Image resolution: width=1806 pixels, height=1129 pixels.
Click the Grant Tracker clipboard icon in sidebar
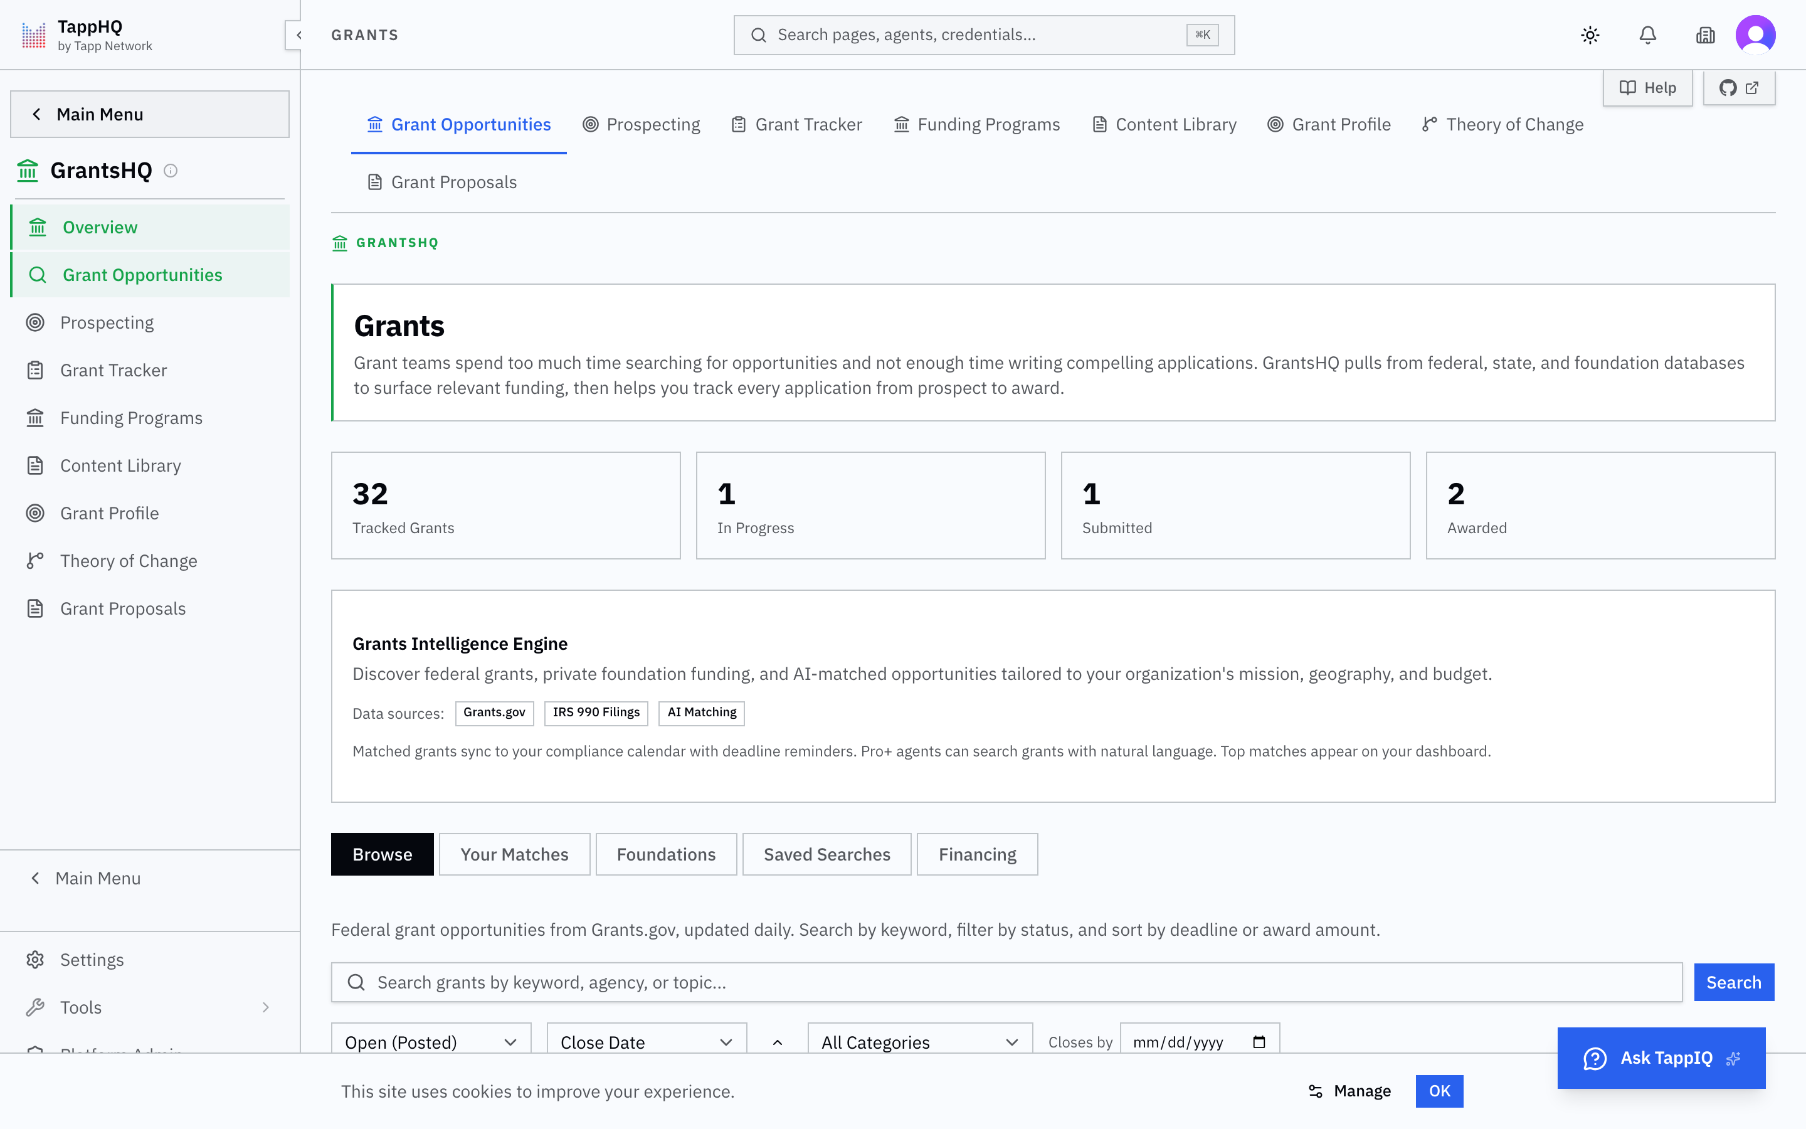coord(35,370)
